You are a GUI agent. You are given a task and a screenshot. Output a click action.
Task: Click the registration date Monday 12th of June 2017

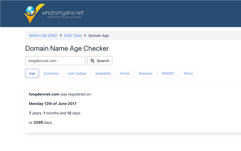[x=53, y=104]
